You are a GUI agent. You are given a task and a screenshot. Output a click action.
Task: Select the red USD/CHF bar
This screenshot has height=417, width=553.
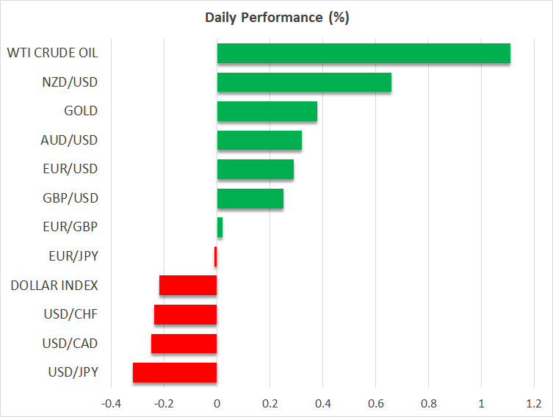(x=185, y=314)
